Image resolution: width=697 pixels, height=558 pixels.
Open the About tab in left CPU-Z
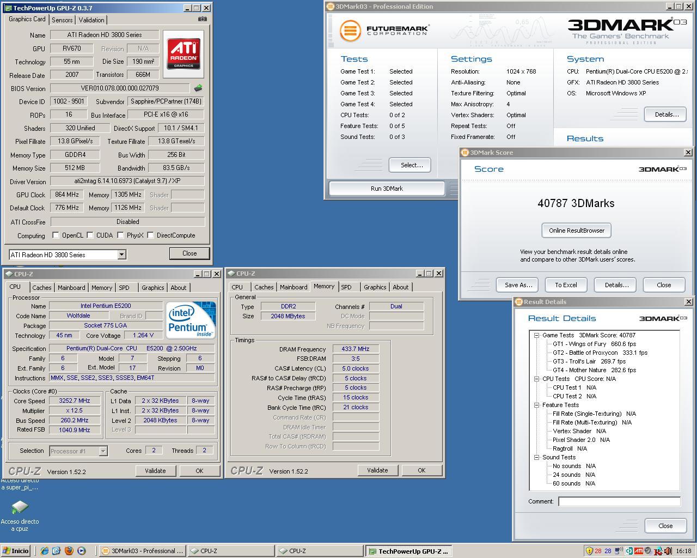click(x=179, y=287)
